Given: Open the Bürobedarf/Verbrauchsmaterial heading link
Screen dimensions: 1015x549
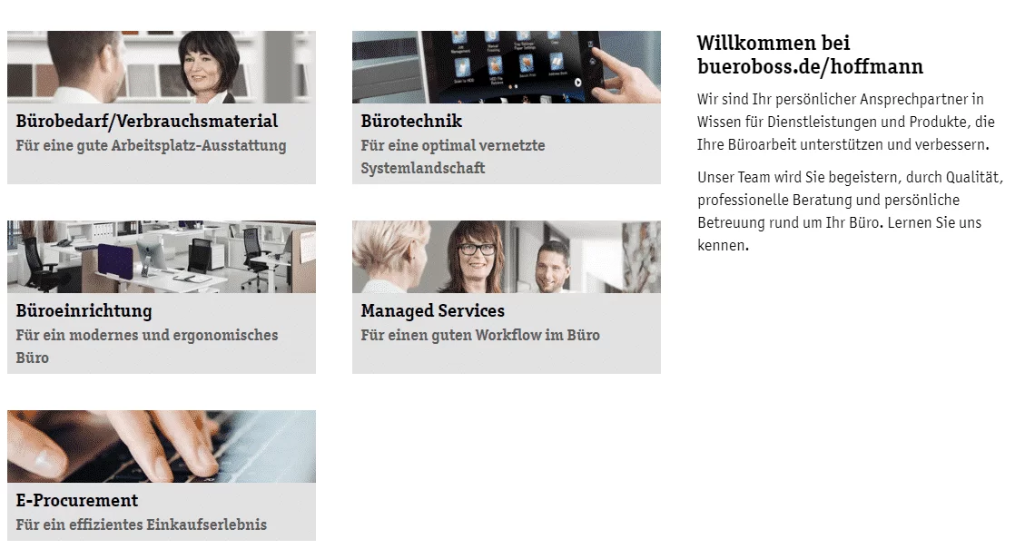Looking at the screenshot, I should tap(147, 121).
